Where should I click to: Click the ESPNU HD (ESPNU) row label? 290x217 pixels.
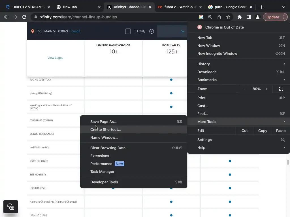click(x=41, y=120)
